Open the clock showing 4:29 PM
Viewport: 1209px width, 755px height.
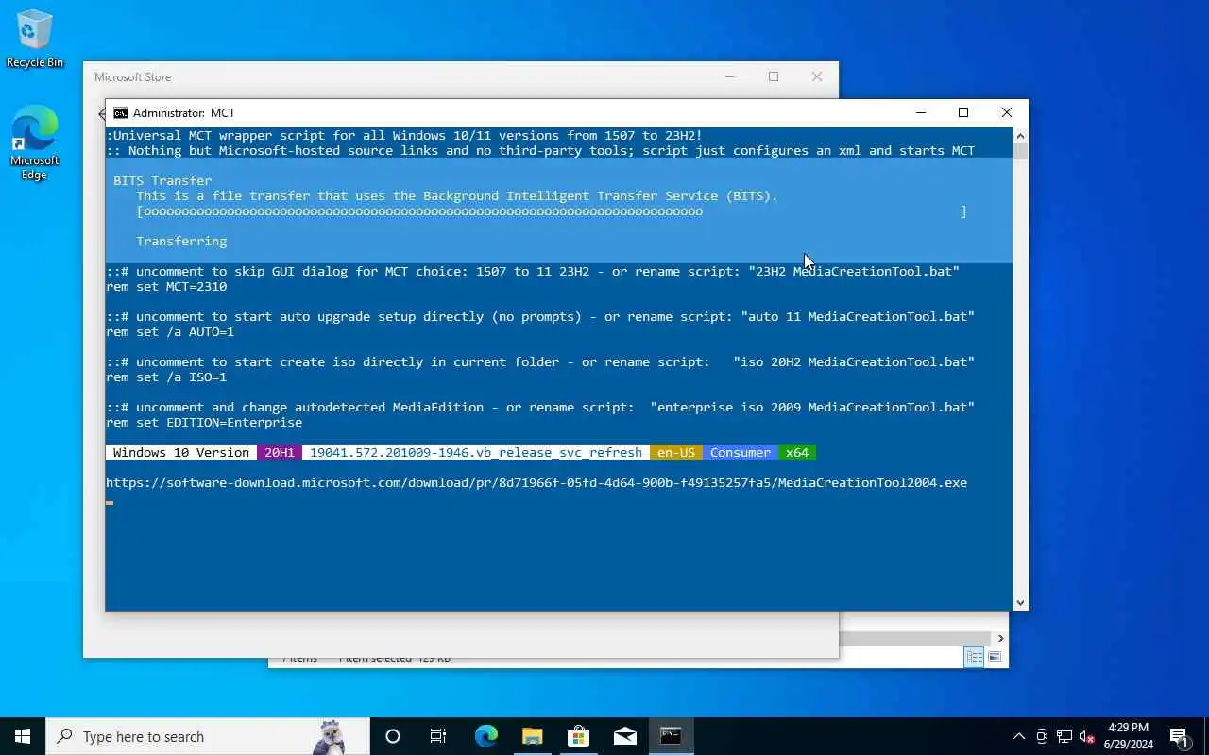(1128, 735)
